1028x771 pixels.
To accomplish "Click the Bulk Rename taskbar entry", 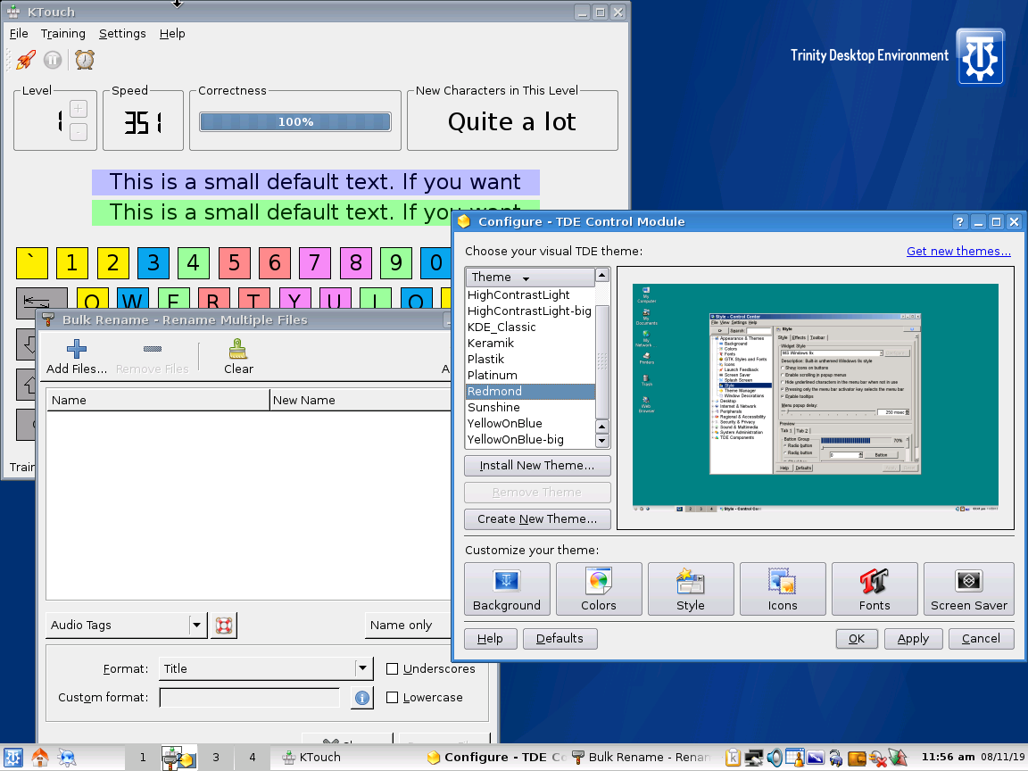I will pos(642,758).
